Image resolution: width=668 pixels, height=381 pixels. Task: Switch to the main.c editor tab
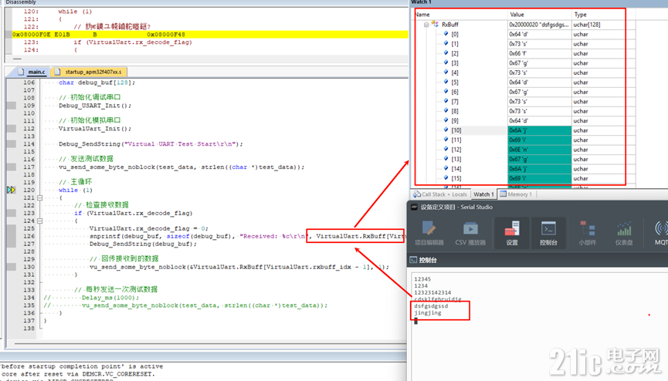[x=31, y=72]
